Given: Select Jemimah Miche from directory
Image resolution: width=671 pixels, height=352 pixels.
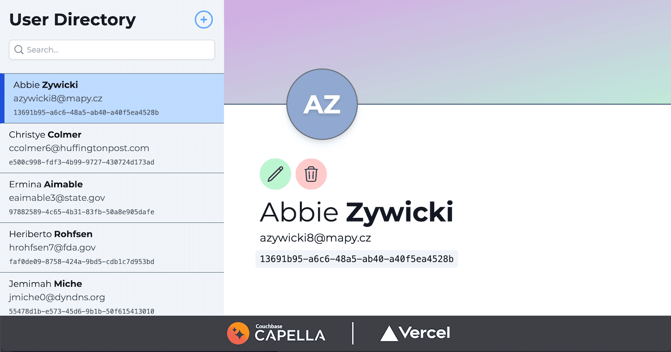Looking at the screenshot, I should click(x=112, y=294).
